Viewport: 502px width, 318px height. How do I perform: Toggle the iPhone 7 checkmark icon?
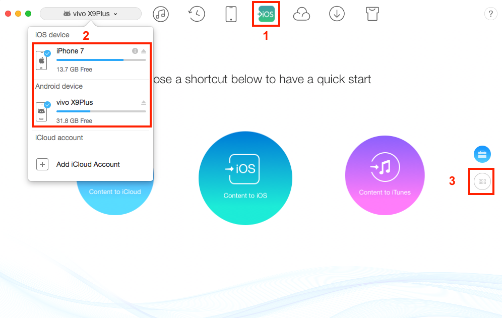(x=47, y=53)
